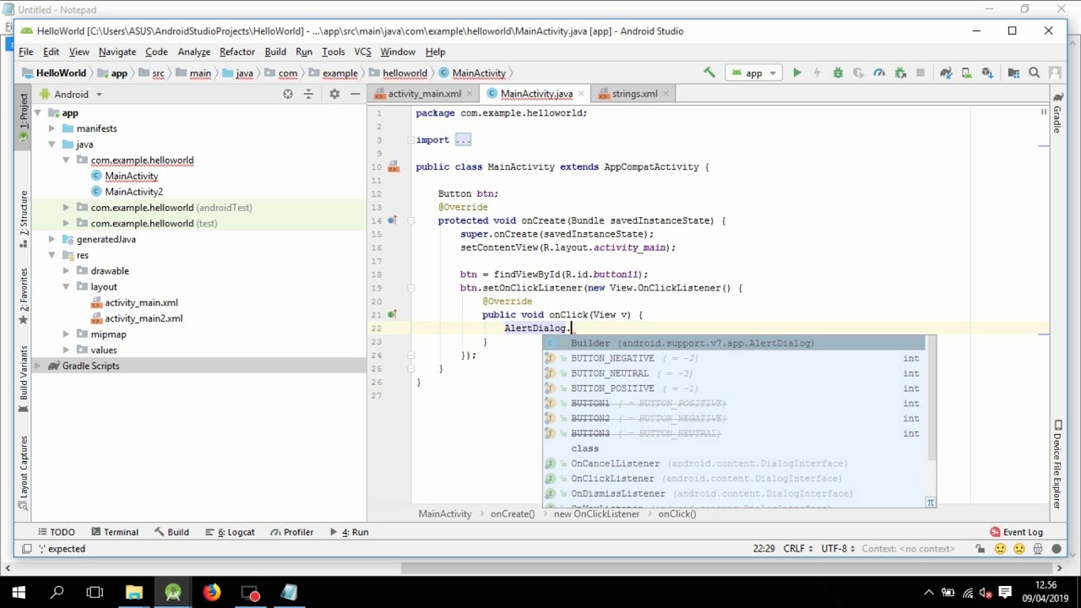Select Builder from the autocomplete list
The width and height of the screenshot is (1081, 608).
[734, 343]
